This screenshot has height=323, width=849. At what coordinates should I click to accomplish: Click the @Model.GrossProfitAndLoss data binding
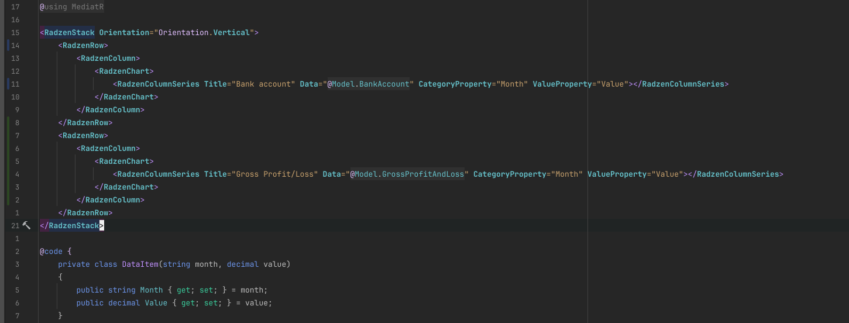pos(407,174)
